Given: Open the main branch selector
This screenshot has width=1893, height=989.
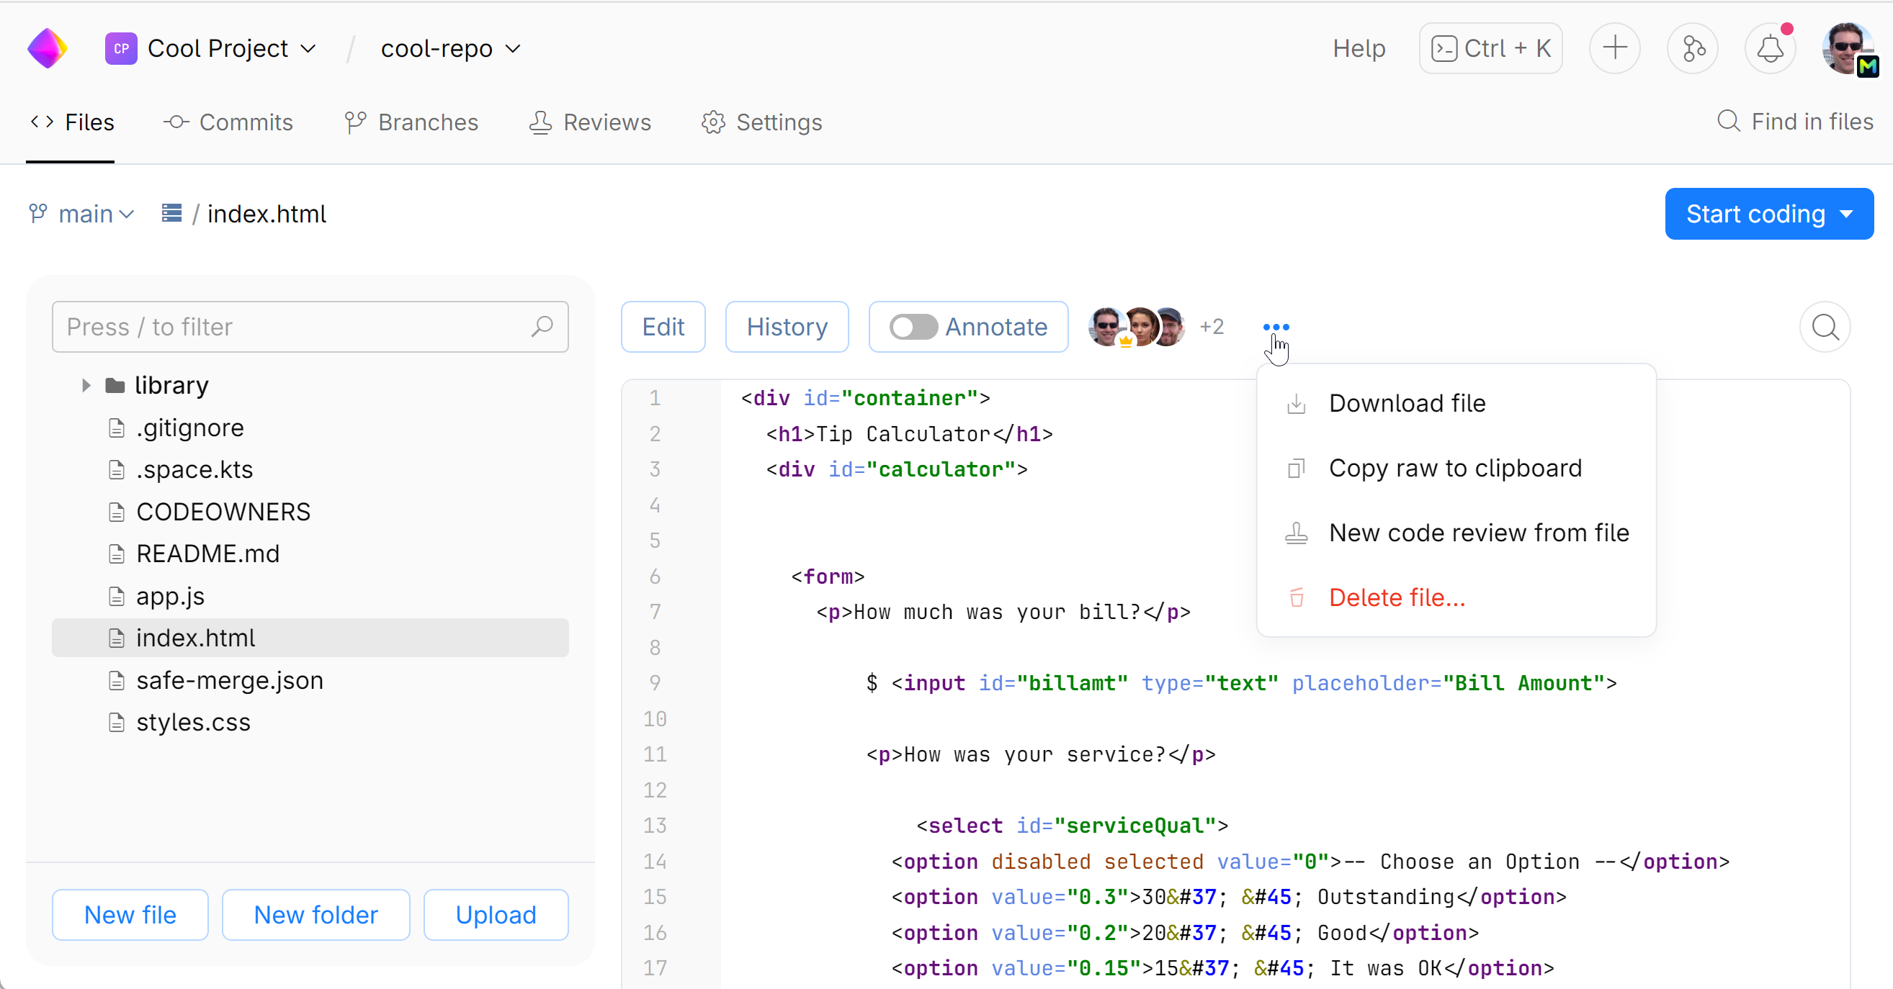Looking at the screenshot, I should [x=81, y=213].
